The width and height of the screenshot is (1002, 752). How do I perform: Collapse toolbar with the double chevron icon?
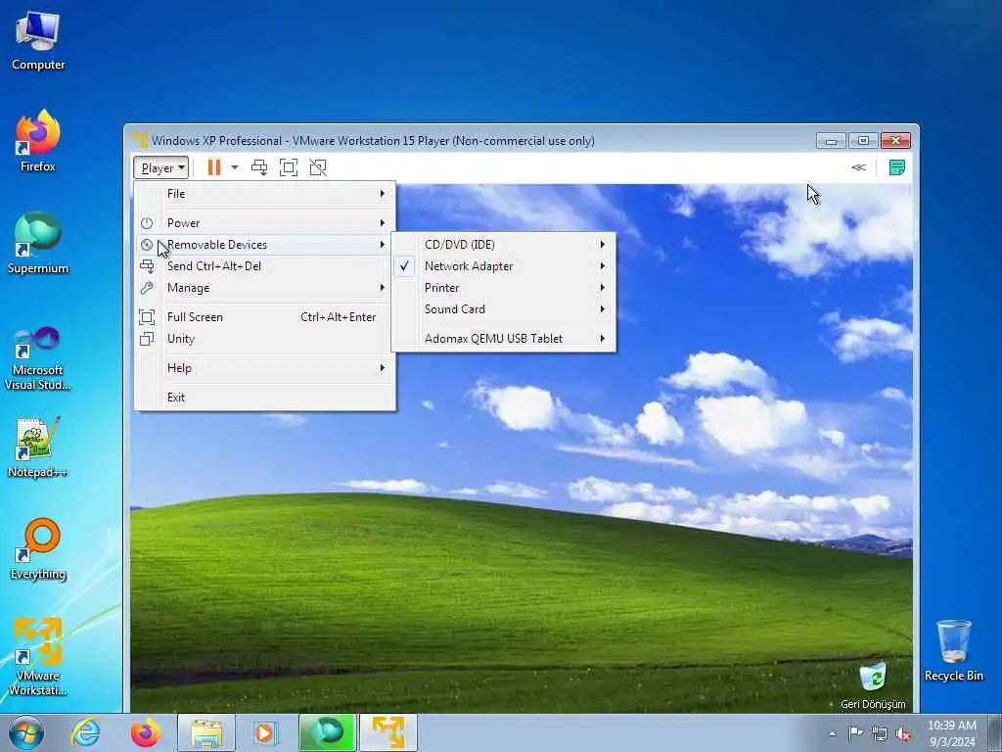tap(859, 167)
